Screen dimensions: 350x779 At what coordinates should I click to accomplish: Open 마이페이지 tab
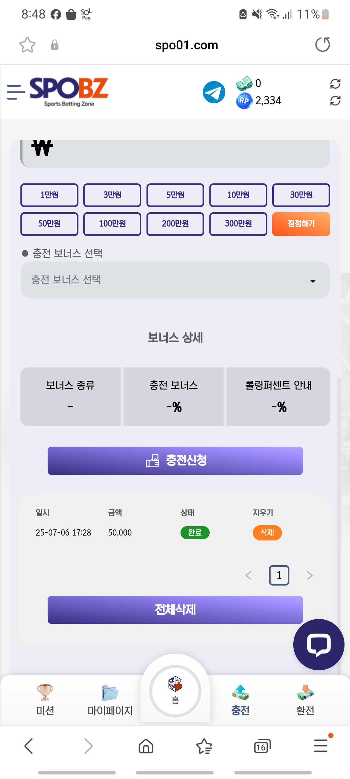[110, 700]
